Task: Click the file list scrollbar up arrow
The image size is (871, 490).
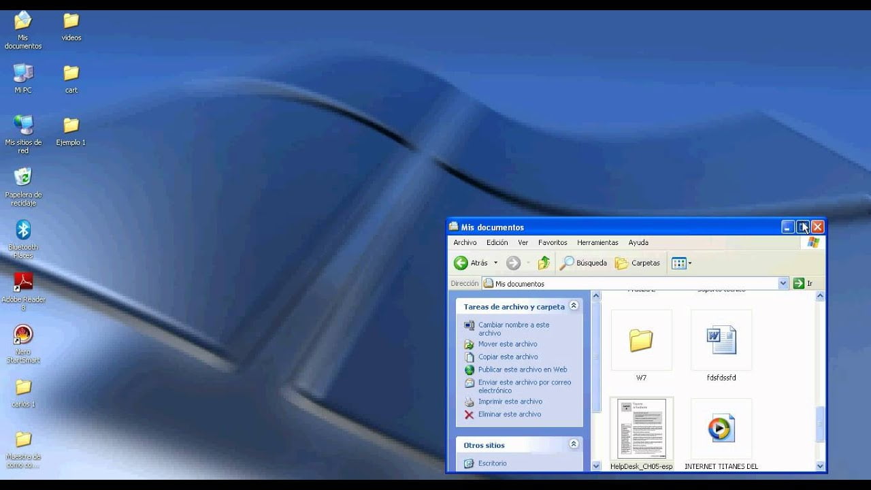Action: coord(820,296)
